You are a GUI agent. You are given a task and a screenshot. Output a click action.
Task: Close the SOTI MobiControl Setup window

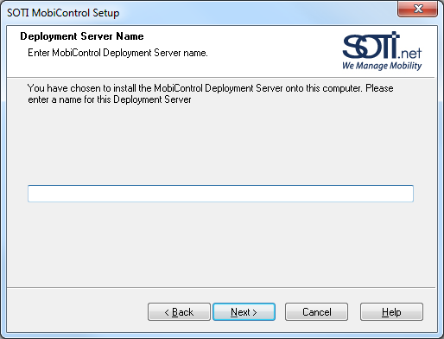[x=418, y=9]
